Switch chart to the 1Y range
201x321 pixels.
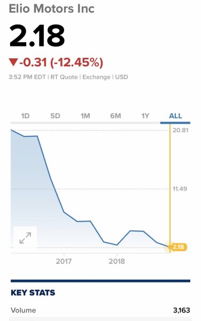click(x=145, y=116)
